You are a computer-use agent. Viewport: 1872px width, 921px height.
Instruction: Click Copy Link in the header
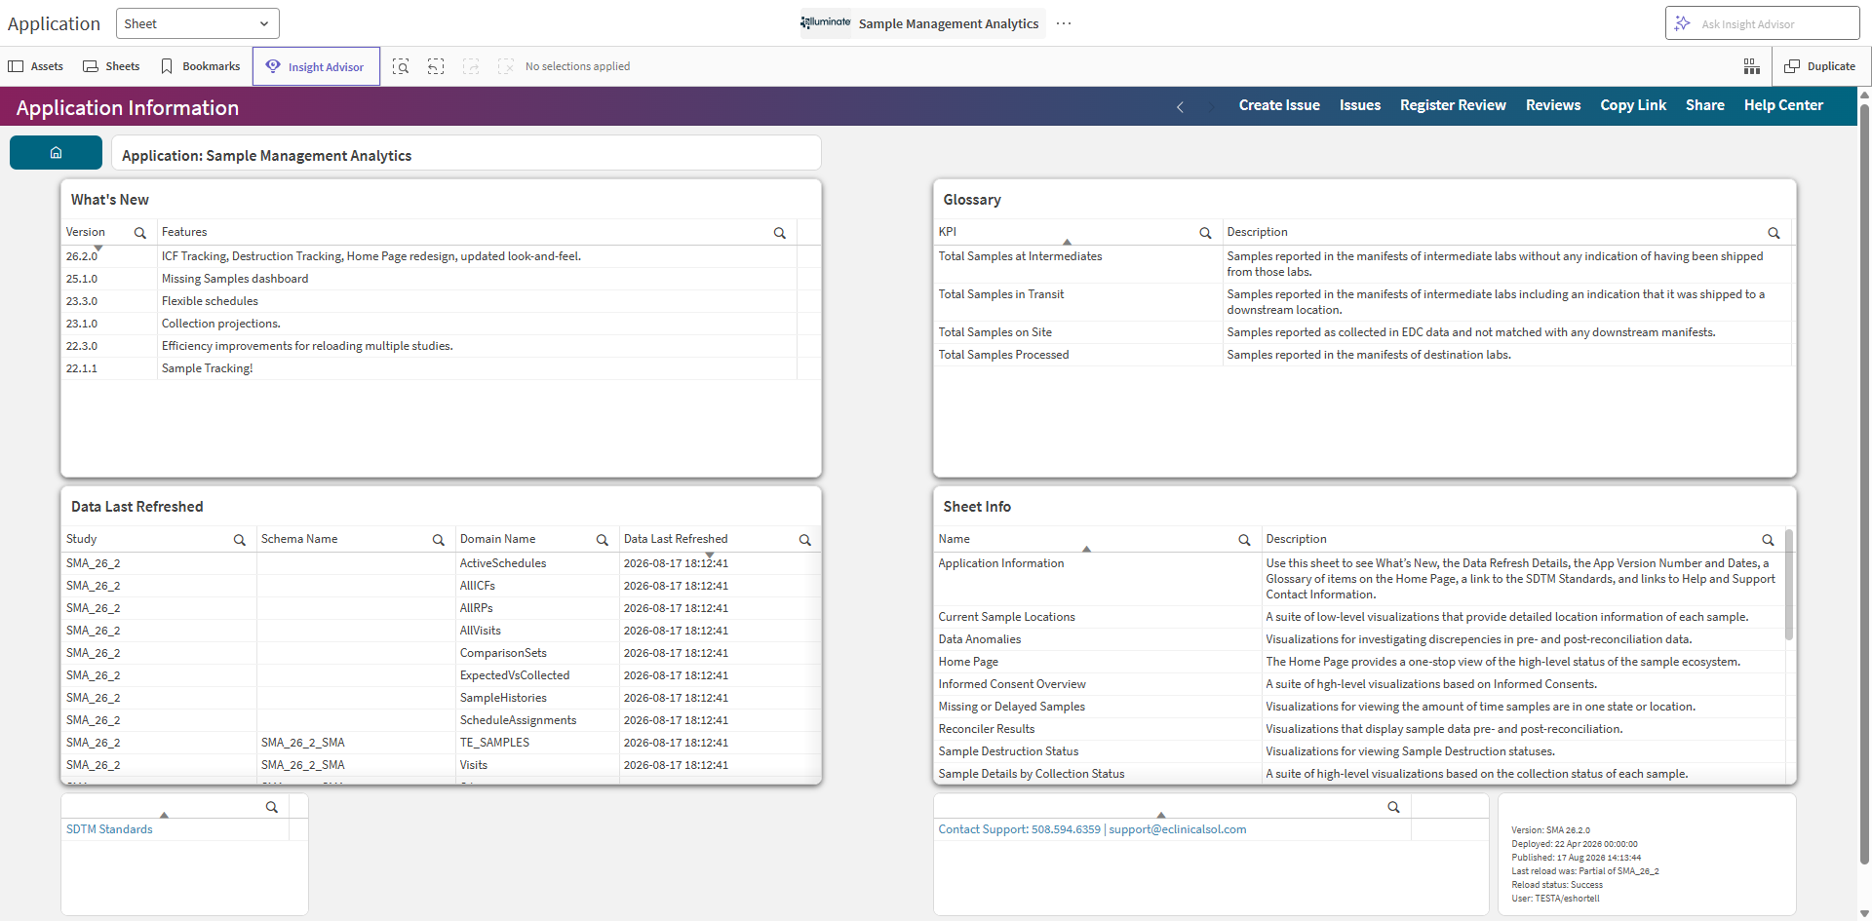(1633, 105)
